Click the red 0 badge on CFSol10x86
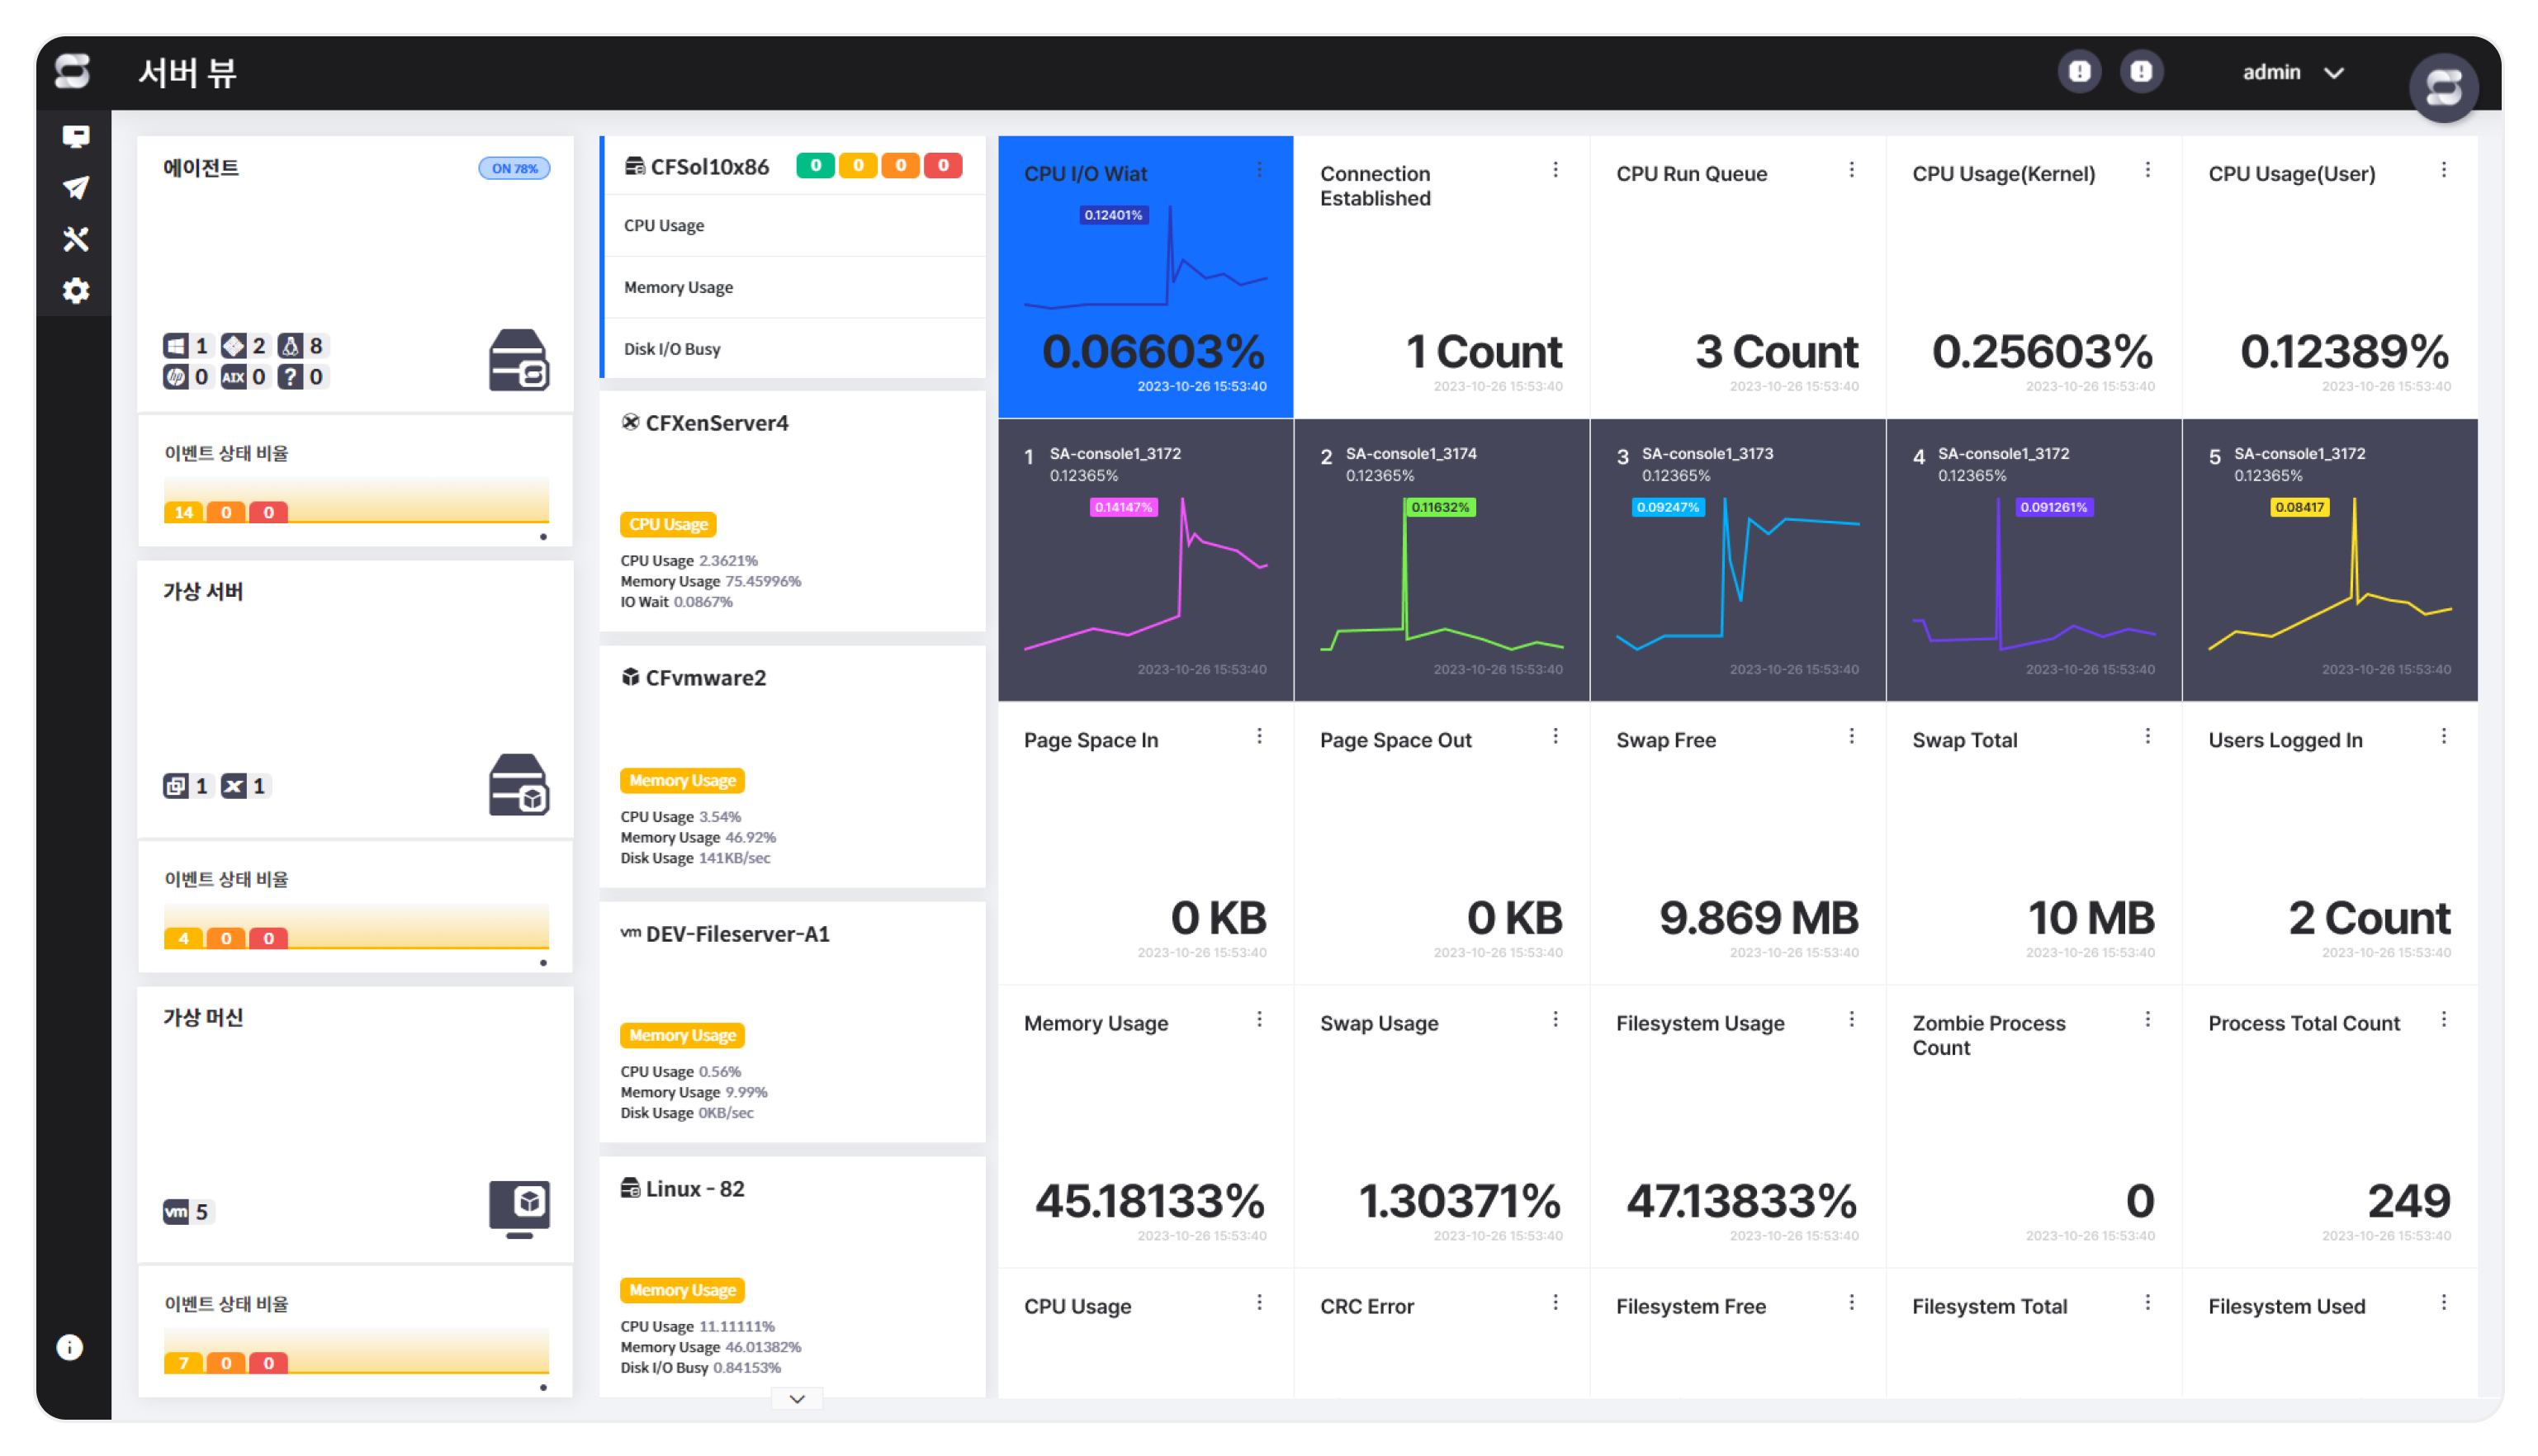 click(x=942, y=166)
